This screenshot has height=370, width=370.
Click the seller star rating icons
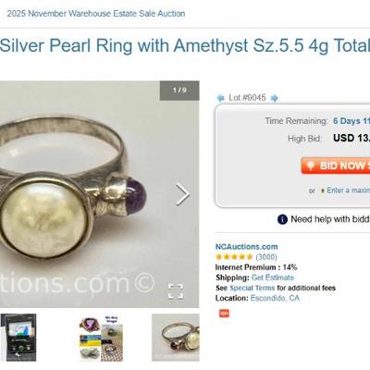234,257
